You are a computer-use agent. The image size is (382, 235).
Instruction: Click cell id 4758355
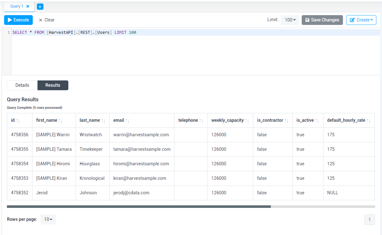[20, 149]
